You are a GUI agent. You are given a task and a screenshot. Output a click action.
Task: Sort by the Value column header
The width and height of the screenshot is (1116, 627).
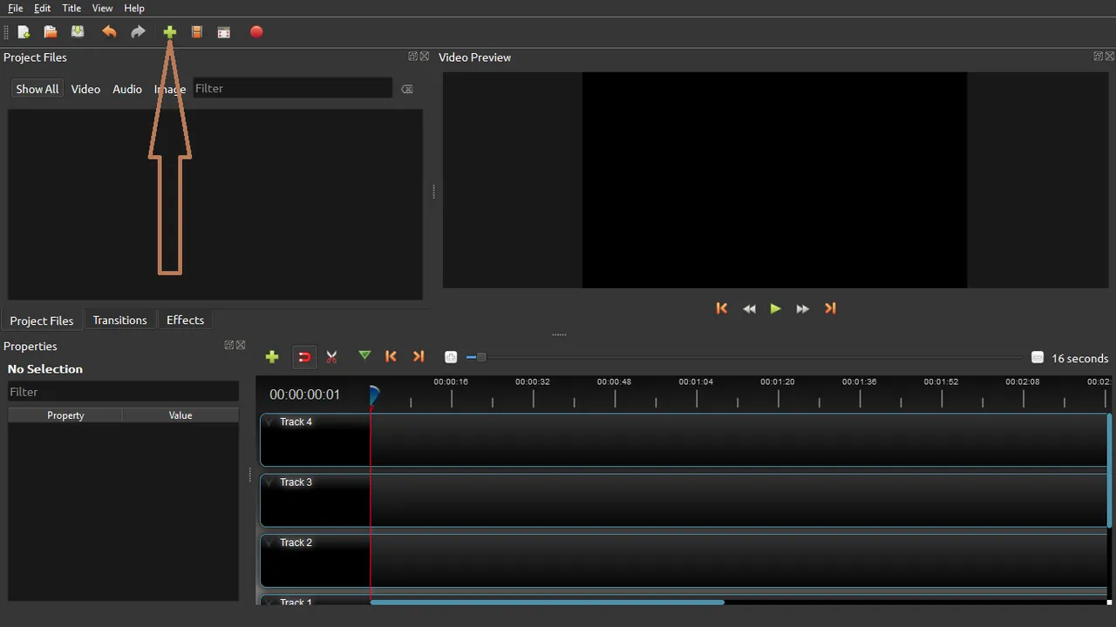pyautogui.click(x=180, y=415)
